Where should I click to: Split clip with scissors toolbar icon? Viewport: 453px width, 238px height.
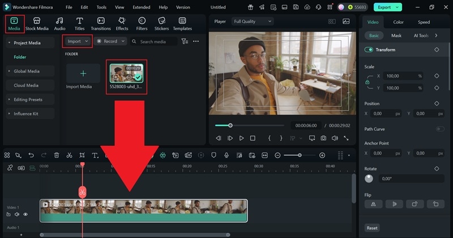click(x=69, y=155)
